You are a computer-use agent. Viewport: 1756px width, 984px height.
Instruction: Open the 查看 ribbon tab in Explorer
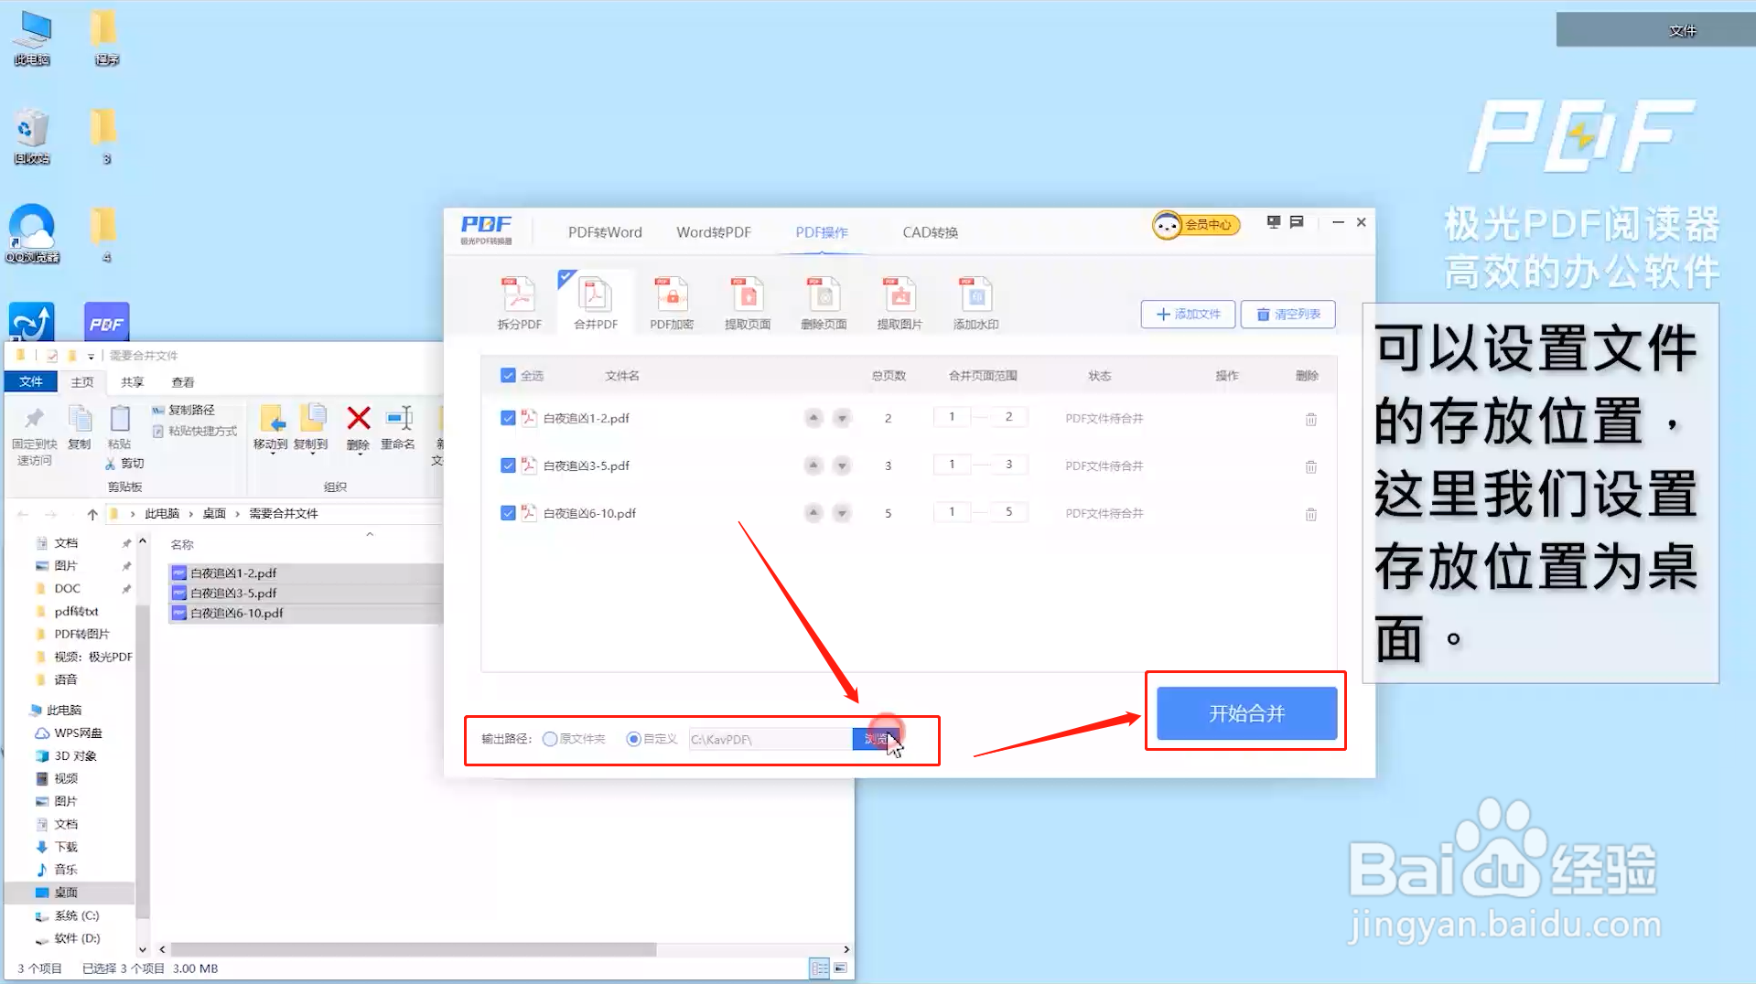pos(183,381)
